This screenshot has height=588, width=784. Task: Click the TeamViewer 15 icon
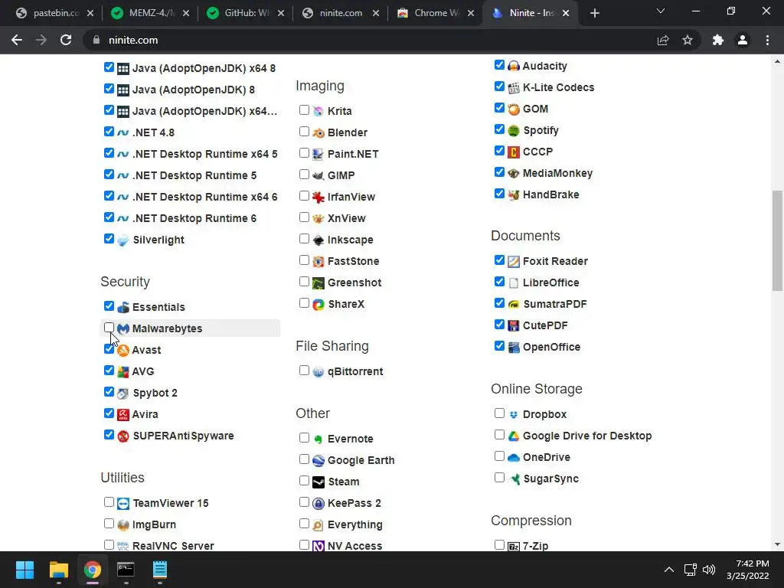pyautogui.click(x=123, y=504)
